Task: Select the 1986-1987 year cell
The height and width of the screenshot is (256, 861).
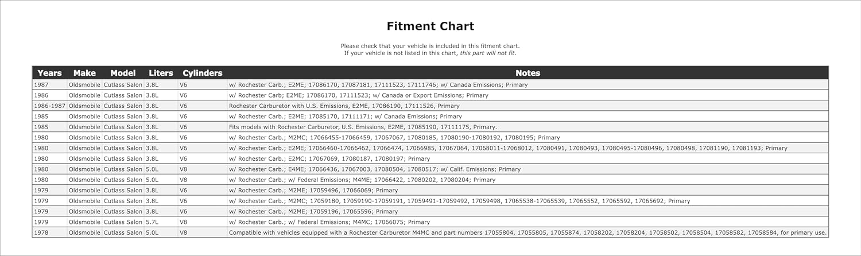Action: coord(49,106)
